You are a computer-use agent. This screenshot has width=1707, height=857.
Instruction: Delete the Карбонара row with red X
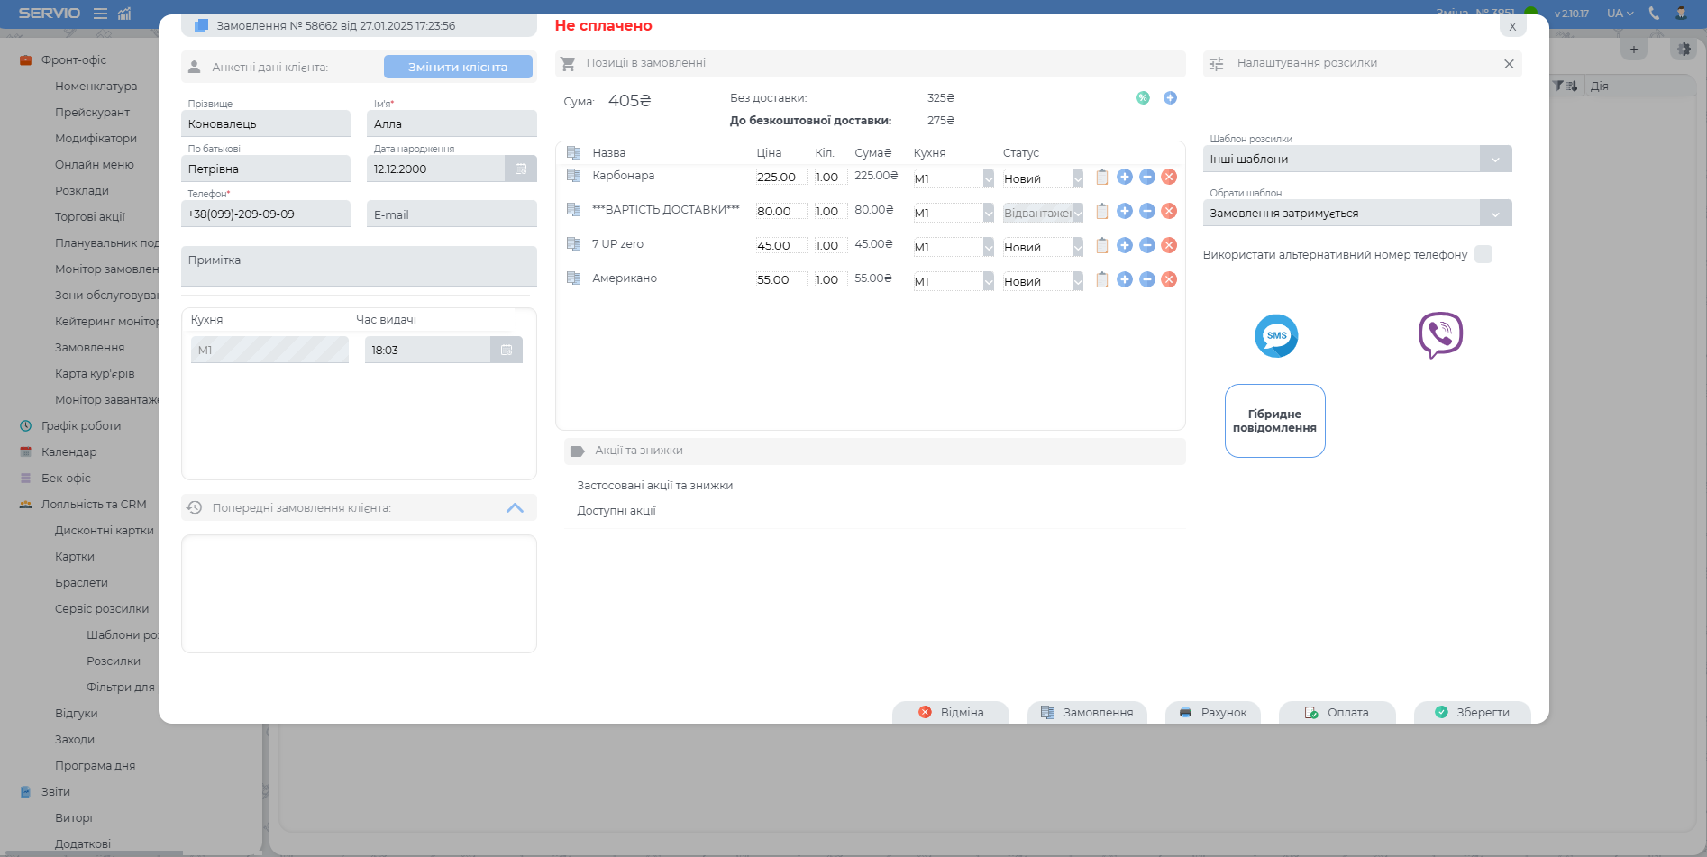pyautogui.click(x=1169, y=178)
